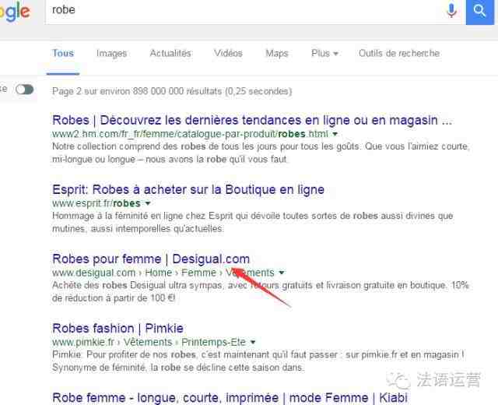
Task: Click the 'Achète des robes Desigual' snippet
Action: (261, 291)
